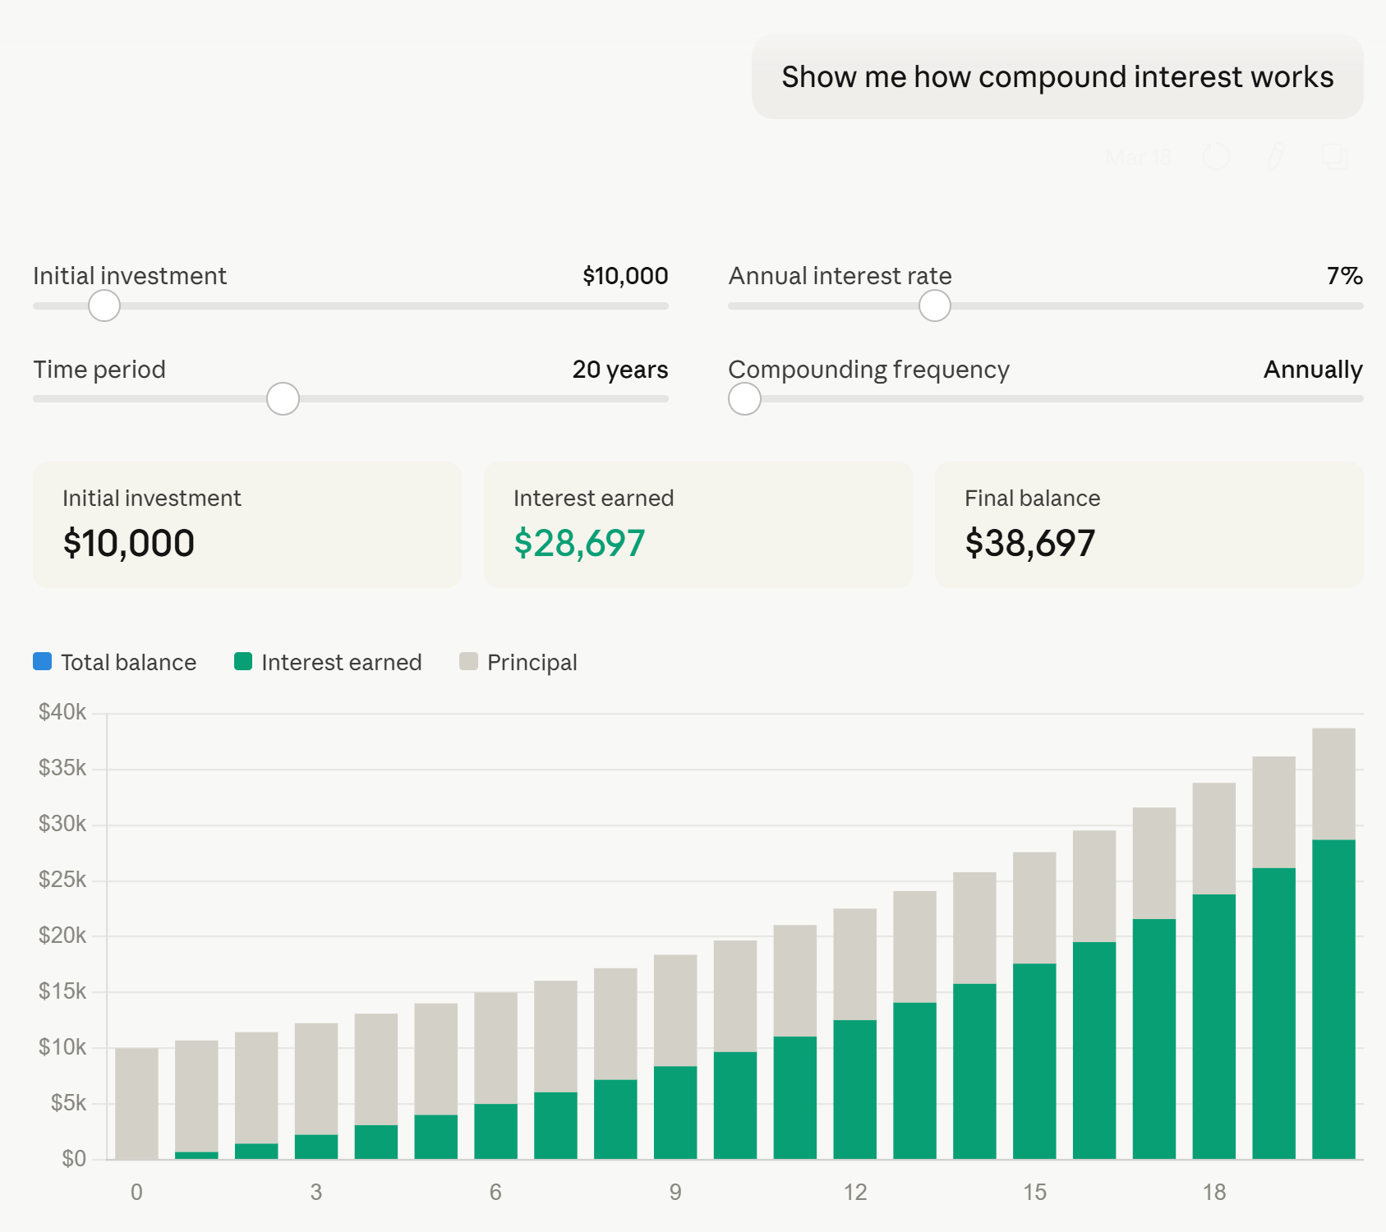Image resolution: width=1386 pixels, height=1232 pixels.
Task: Click the retry icon below the message
Action: click(1216, 156)
